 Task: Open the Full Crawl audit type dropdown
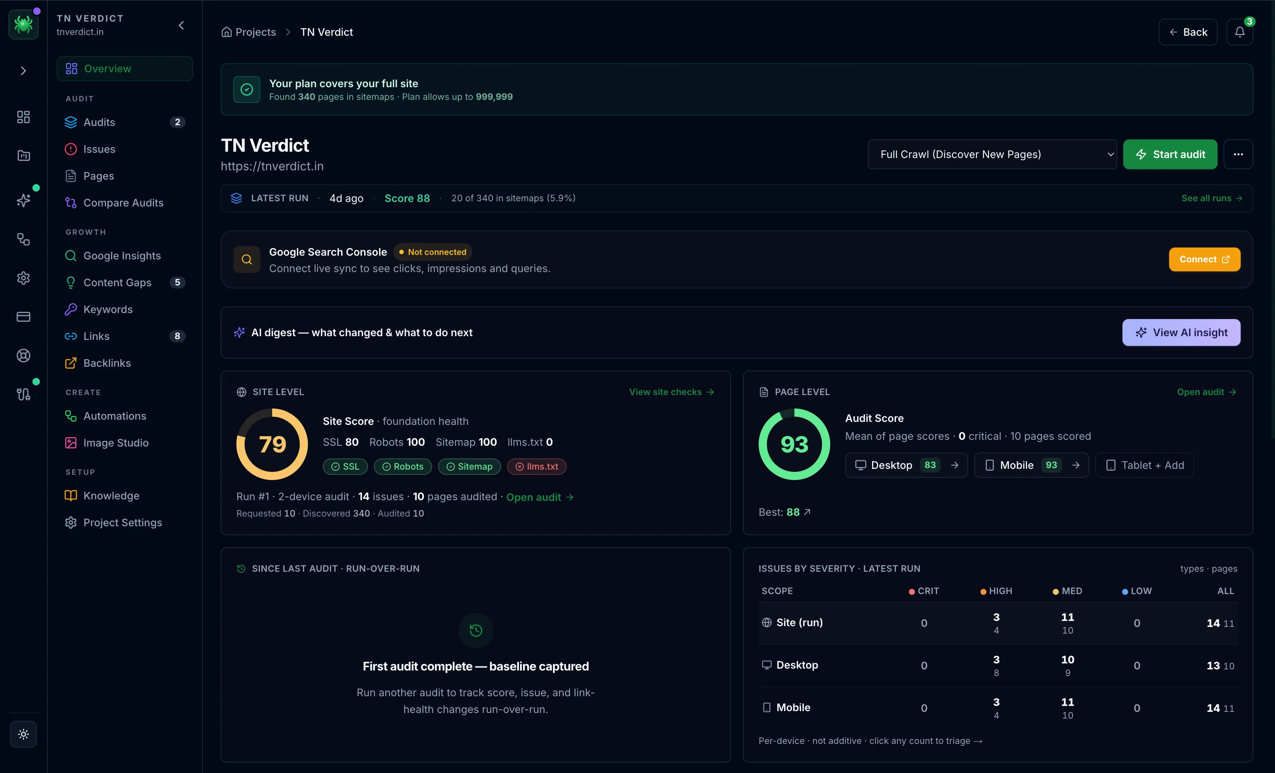tap(992, 154)
